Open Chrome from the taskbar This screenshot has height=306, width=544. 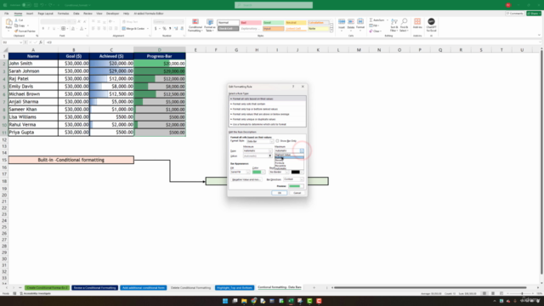(x=253, y=301)
